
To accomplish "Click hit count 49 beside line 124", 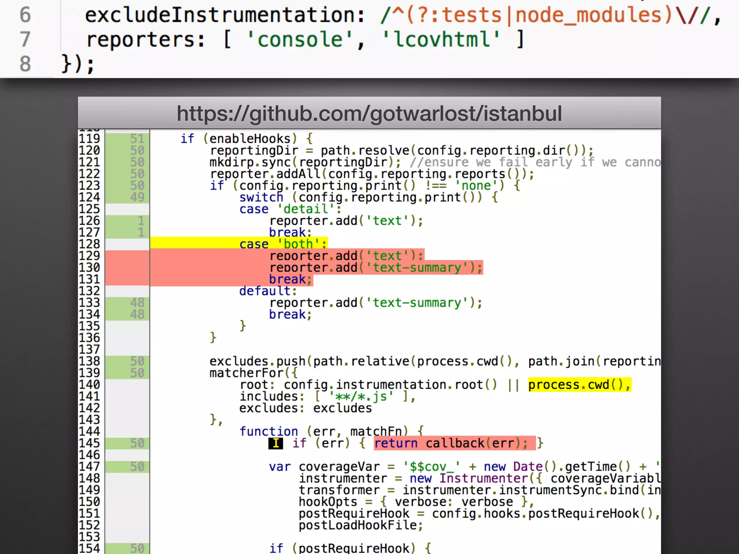I will (137, 197).
